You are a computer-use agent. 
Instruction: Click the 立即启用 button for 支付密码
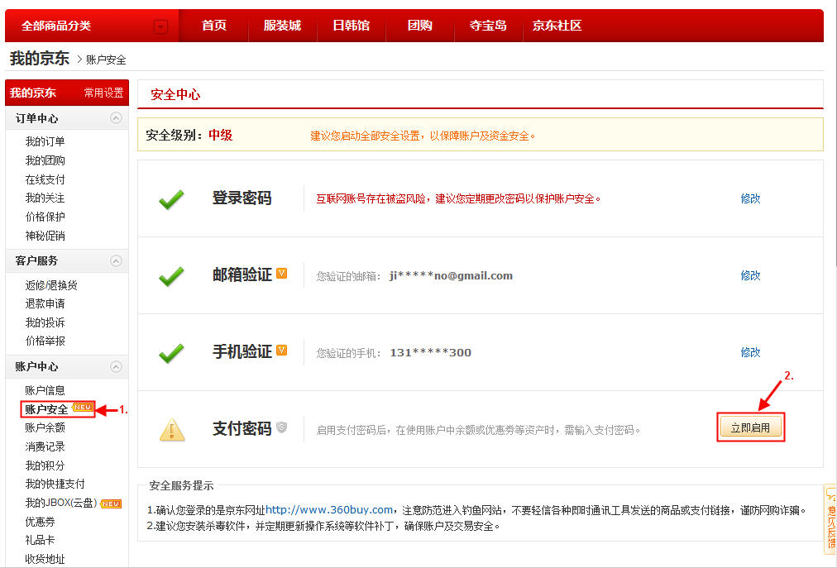(750, 427)
